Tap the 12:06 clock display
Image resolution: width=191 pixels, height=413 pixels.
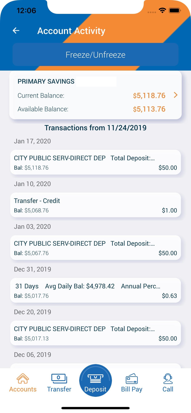coord(26,10)
